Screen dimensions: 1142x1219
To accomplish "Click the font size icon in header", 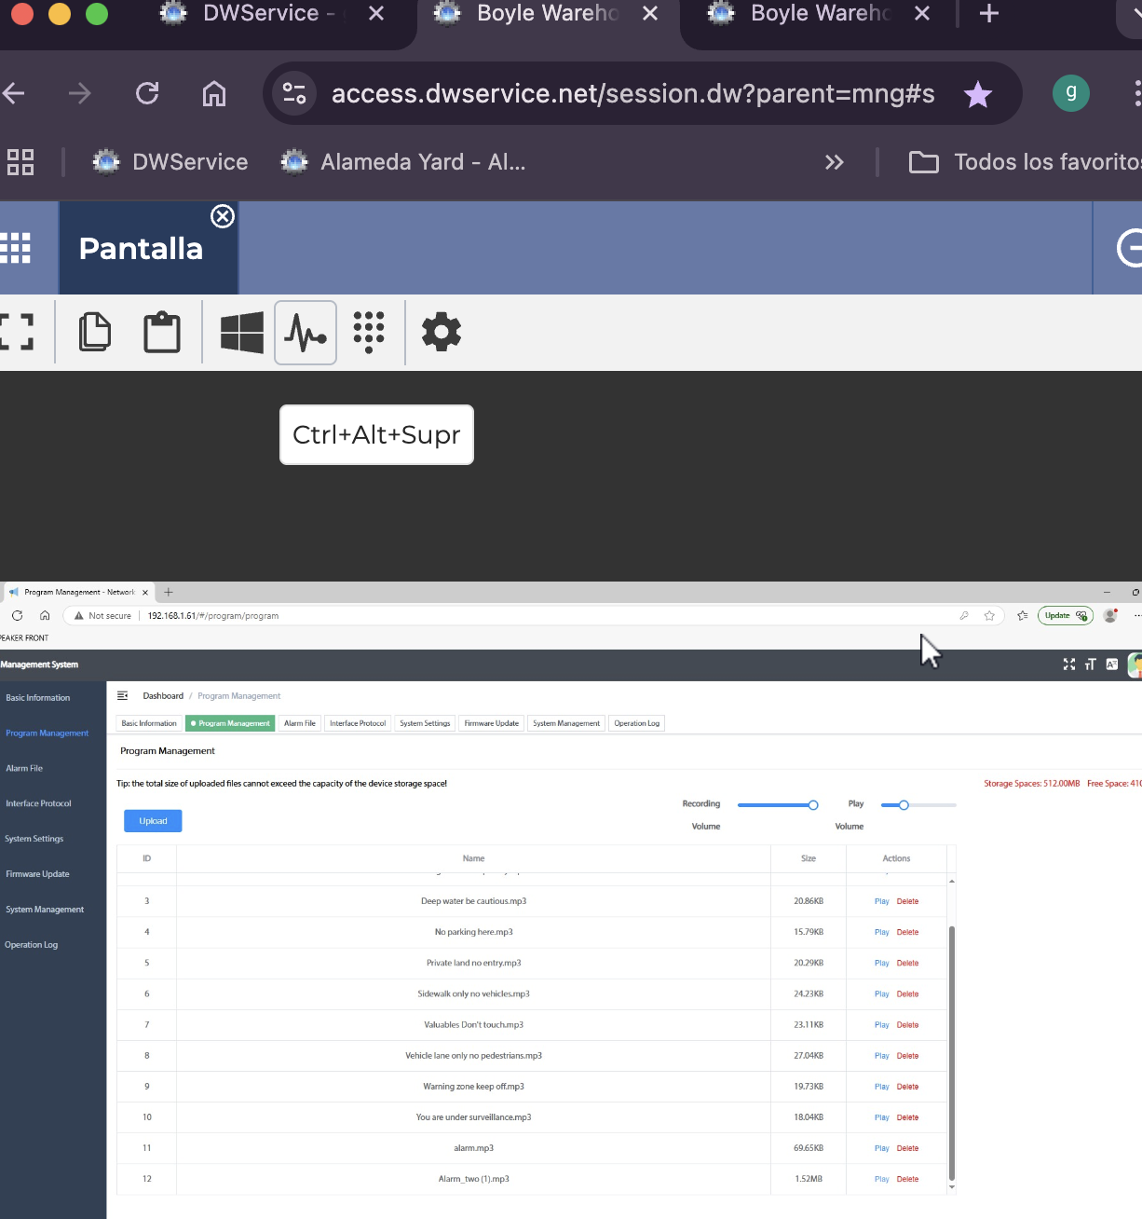I will (x=1090, y=664).
